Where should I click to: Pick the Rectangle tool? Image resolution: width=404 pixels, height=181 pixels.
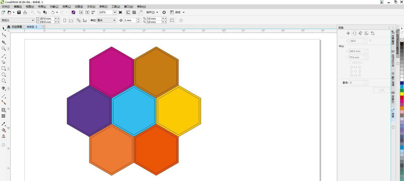click(x=4, y=68)
